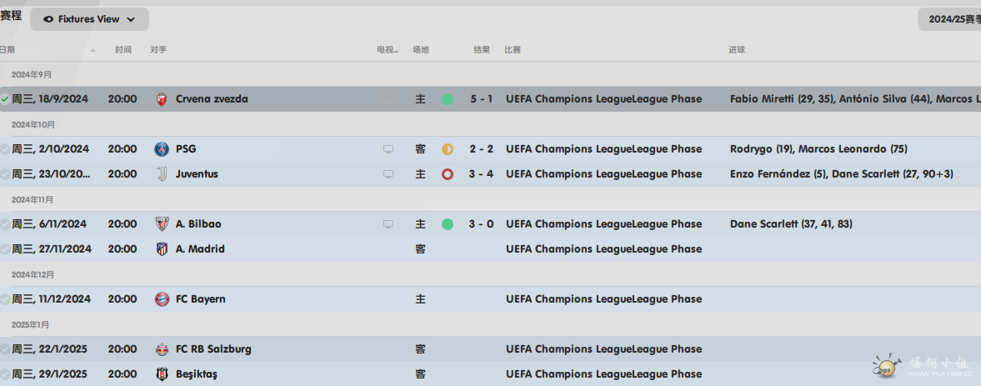The height and width of the screenshot is (386, 981).
Task: Toggle the checkmark on the Crvena zvezda fixture
Action: click(5, 99)
